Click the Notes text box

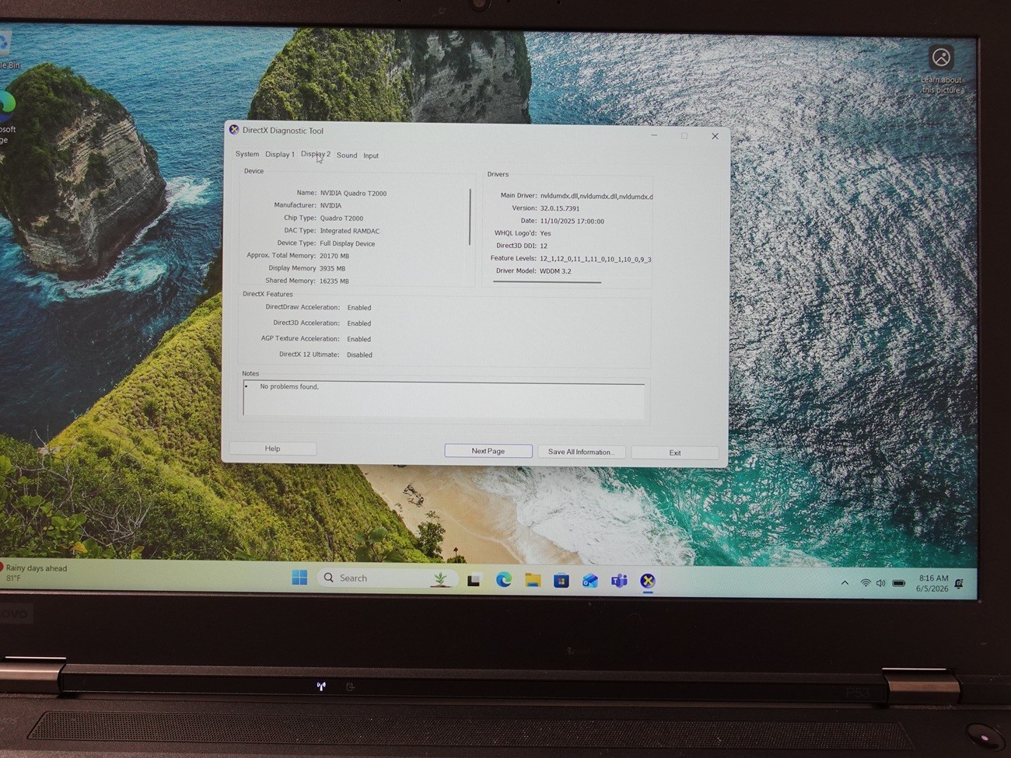[x=444, y=400]
